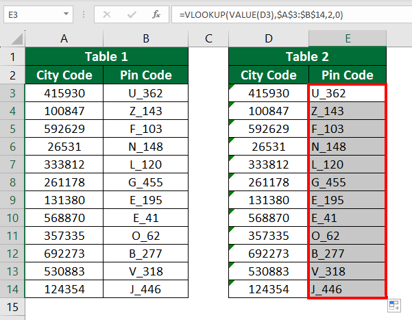Select row 3 header
This screenshot has width=412, height=320.
pos(12,93)
